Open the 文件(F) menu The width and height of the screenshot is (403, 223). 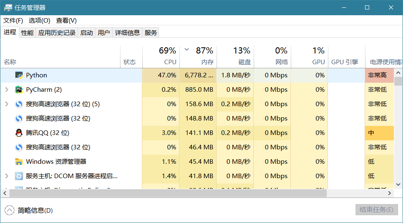[13, 21]
